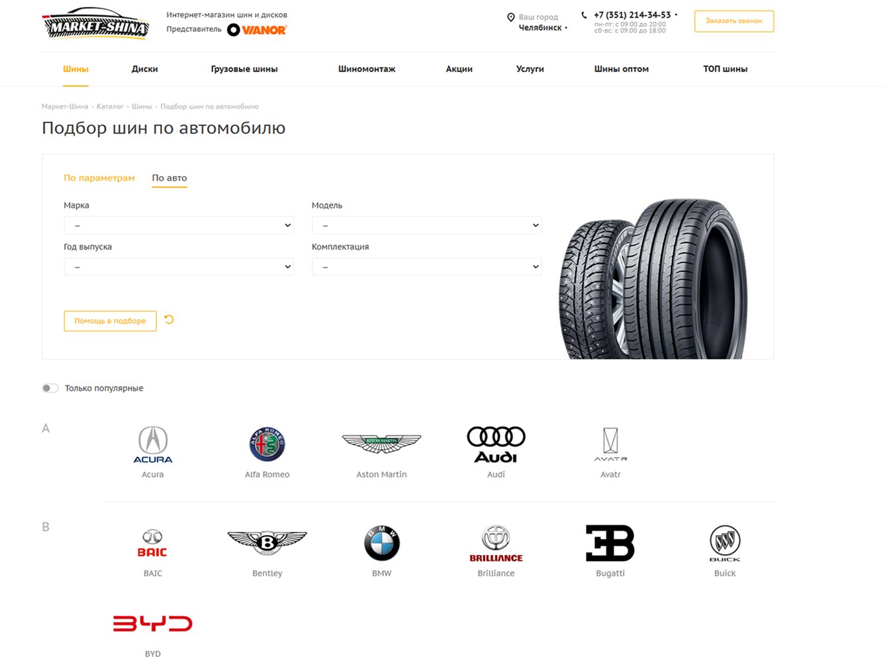Click the 'Помощь в подборе' button

click(110, 321)
